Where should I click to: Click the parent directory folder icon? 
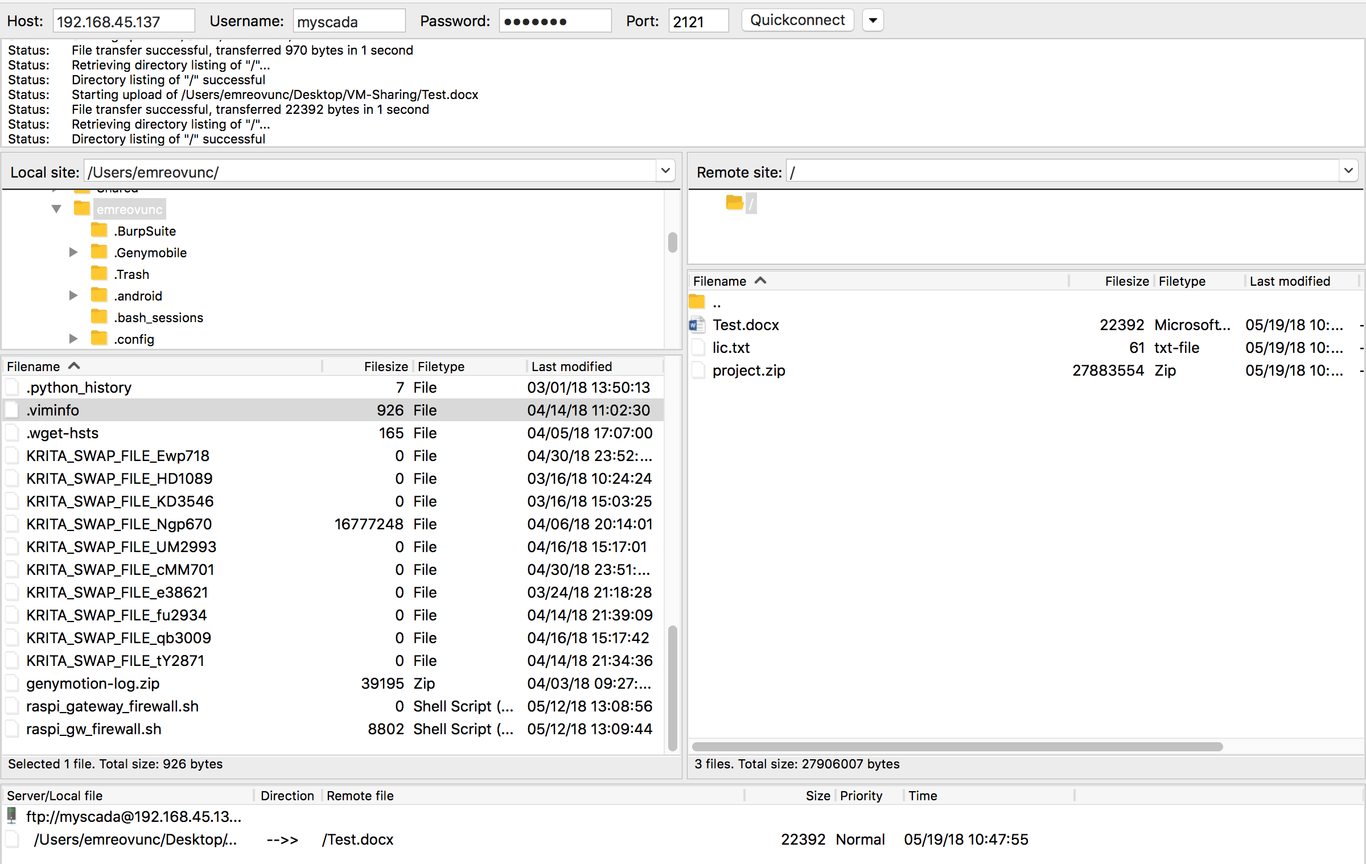coord(697,302)
